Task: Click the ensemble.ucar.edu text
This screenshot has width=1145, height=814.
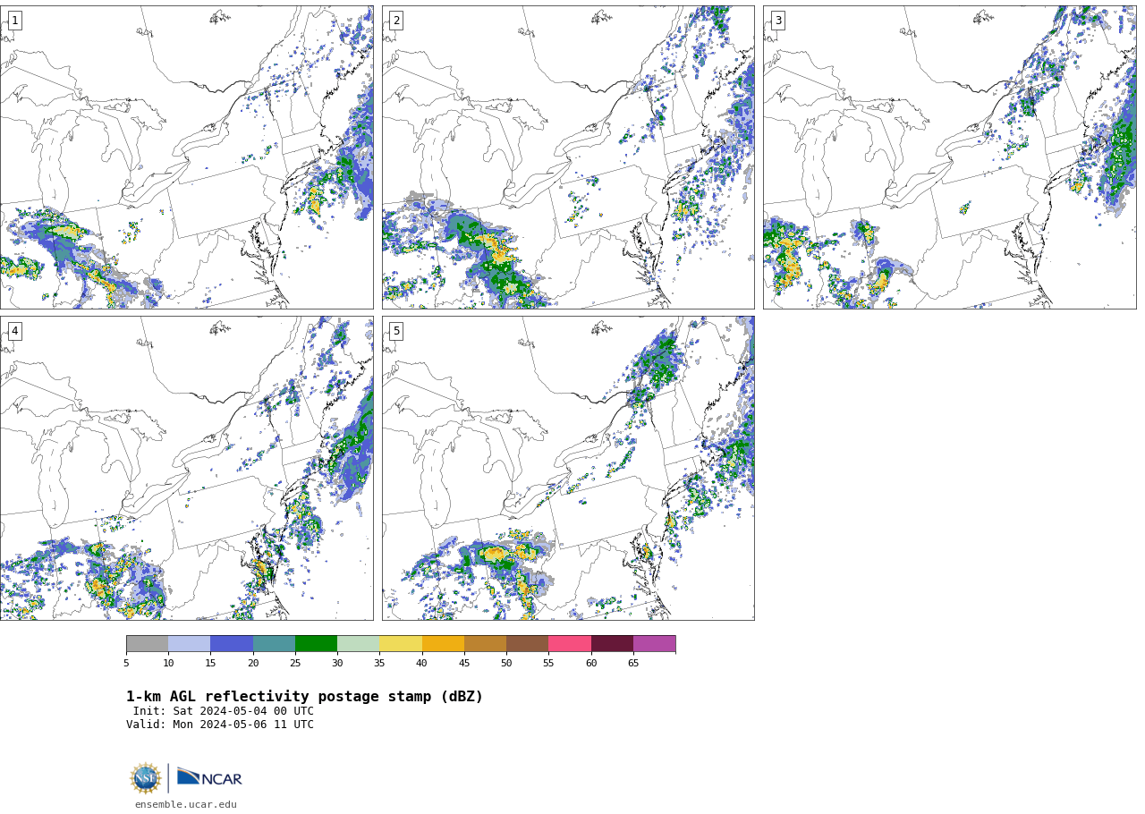Action: [x=186, y=805]
